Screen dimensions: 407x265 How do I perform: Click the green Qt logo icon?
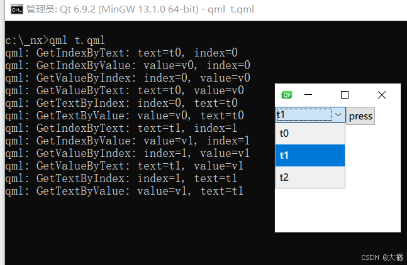287,95
